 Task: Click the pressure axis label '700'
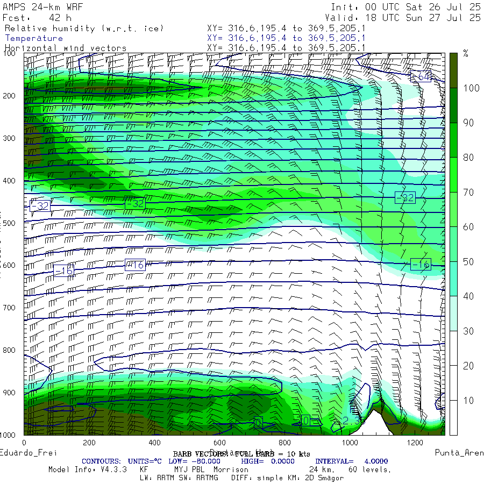(x=9, y=308)
